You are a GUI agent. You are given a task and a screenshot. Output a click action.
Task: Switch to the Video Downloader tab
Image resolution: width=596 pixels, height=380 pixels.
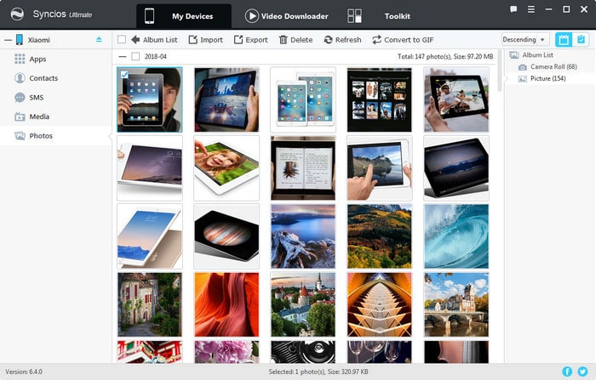coord(286,16)
